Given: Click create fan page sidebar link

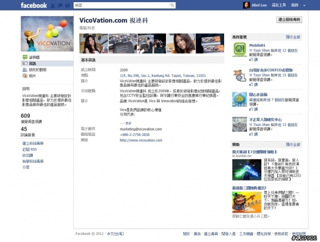Looking at the screenshot, I should pyautogui.click(x=33, y=143).
